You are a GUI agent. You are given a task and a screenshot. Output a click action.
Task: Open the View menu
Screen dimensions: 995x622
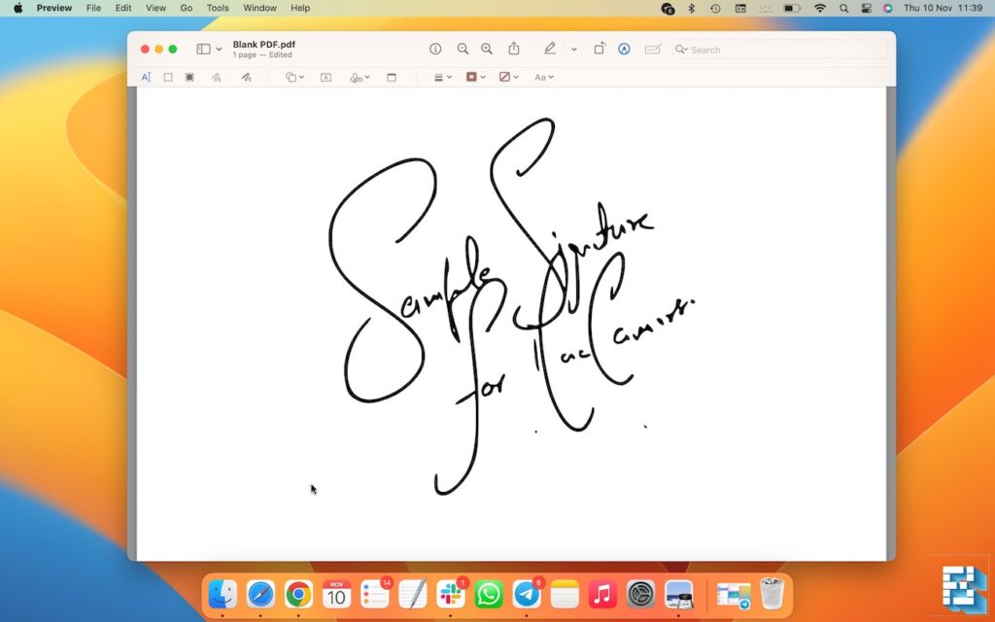coord(154,8)
